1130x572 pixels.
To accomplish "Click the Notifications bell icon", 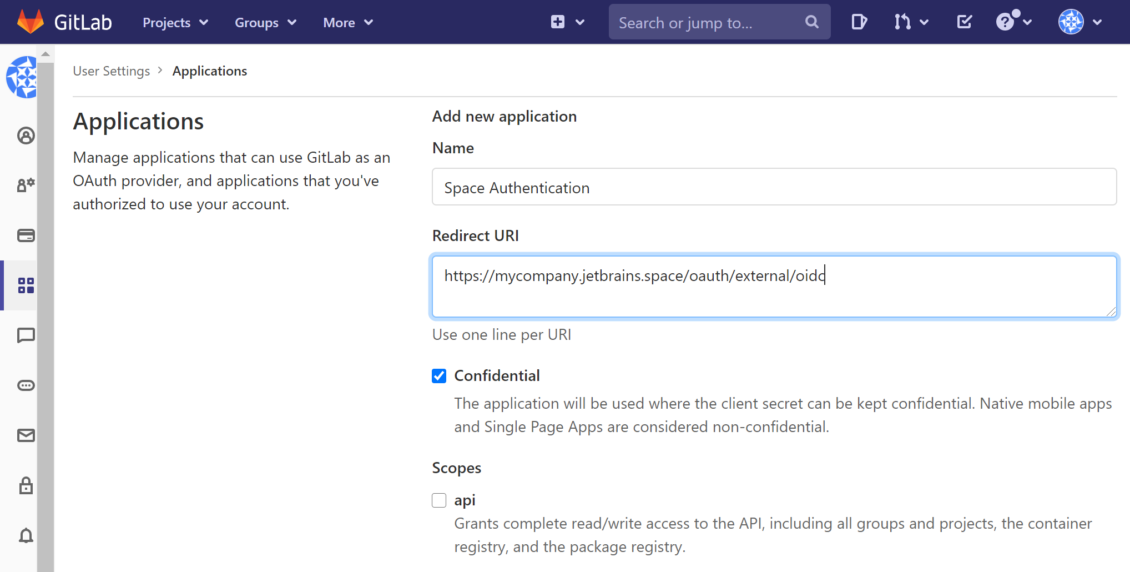I will pos(26,535).
